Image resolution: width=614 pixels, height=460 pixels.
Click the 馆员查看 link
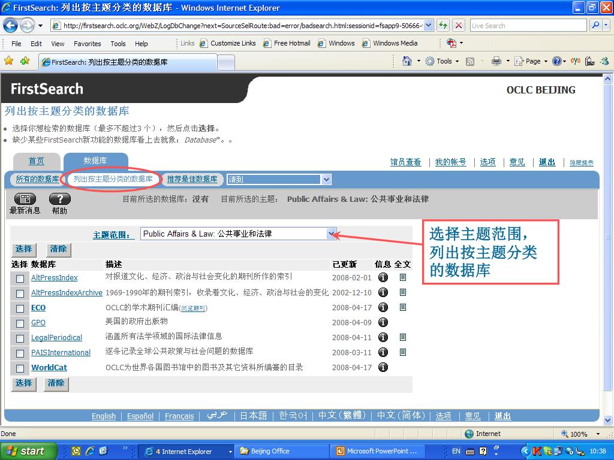(x=406, y=162)
